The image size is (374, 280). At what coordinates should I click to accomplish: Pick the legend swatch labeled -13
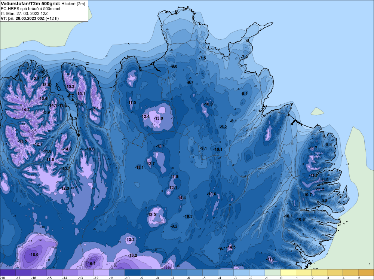coord(86,273)
